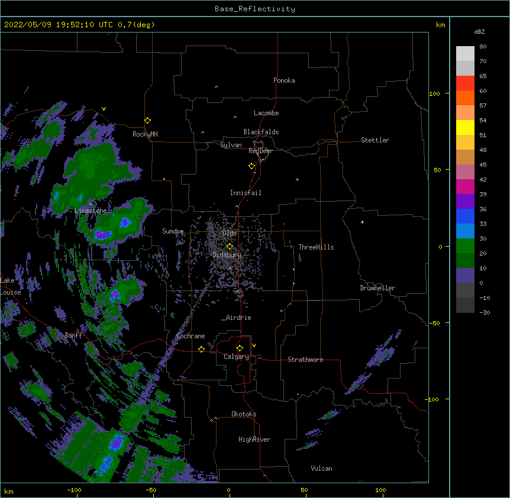Click the Sylvan town label

[231, 145]
